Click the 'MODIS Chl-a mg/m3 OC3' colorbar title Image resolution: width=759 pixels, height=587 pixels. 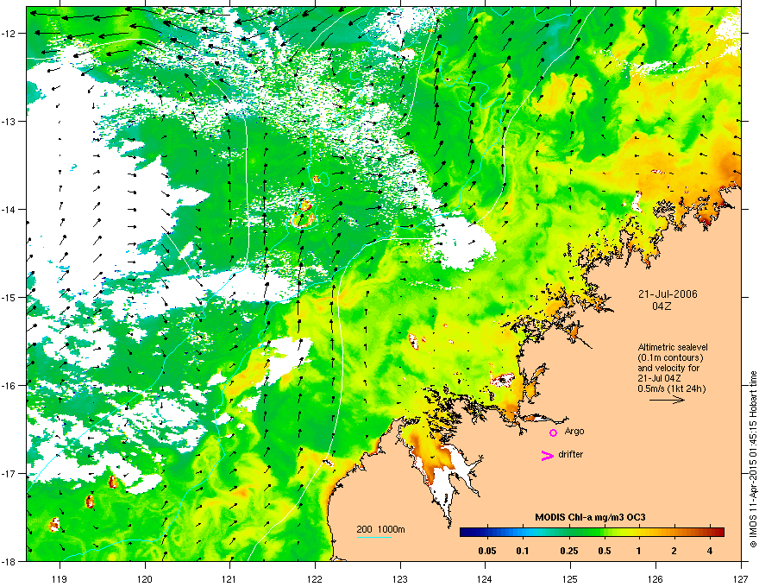[590, 517]
